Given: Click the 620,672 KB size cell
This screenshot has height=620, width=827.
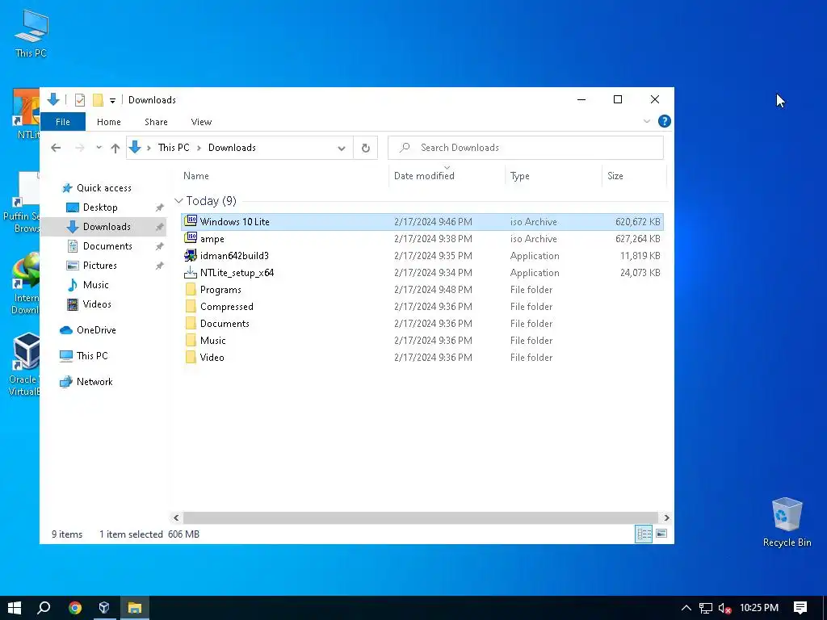Looking at the screenshot, I should (637, 222).
